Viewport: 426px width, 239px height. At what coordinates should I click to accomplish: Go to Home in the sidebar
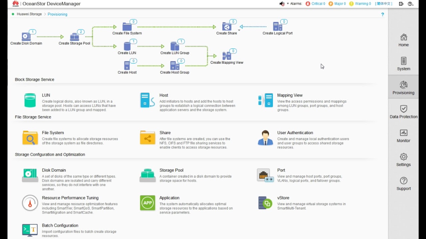click(x=403, y=40)
